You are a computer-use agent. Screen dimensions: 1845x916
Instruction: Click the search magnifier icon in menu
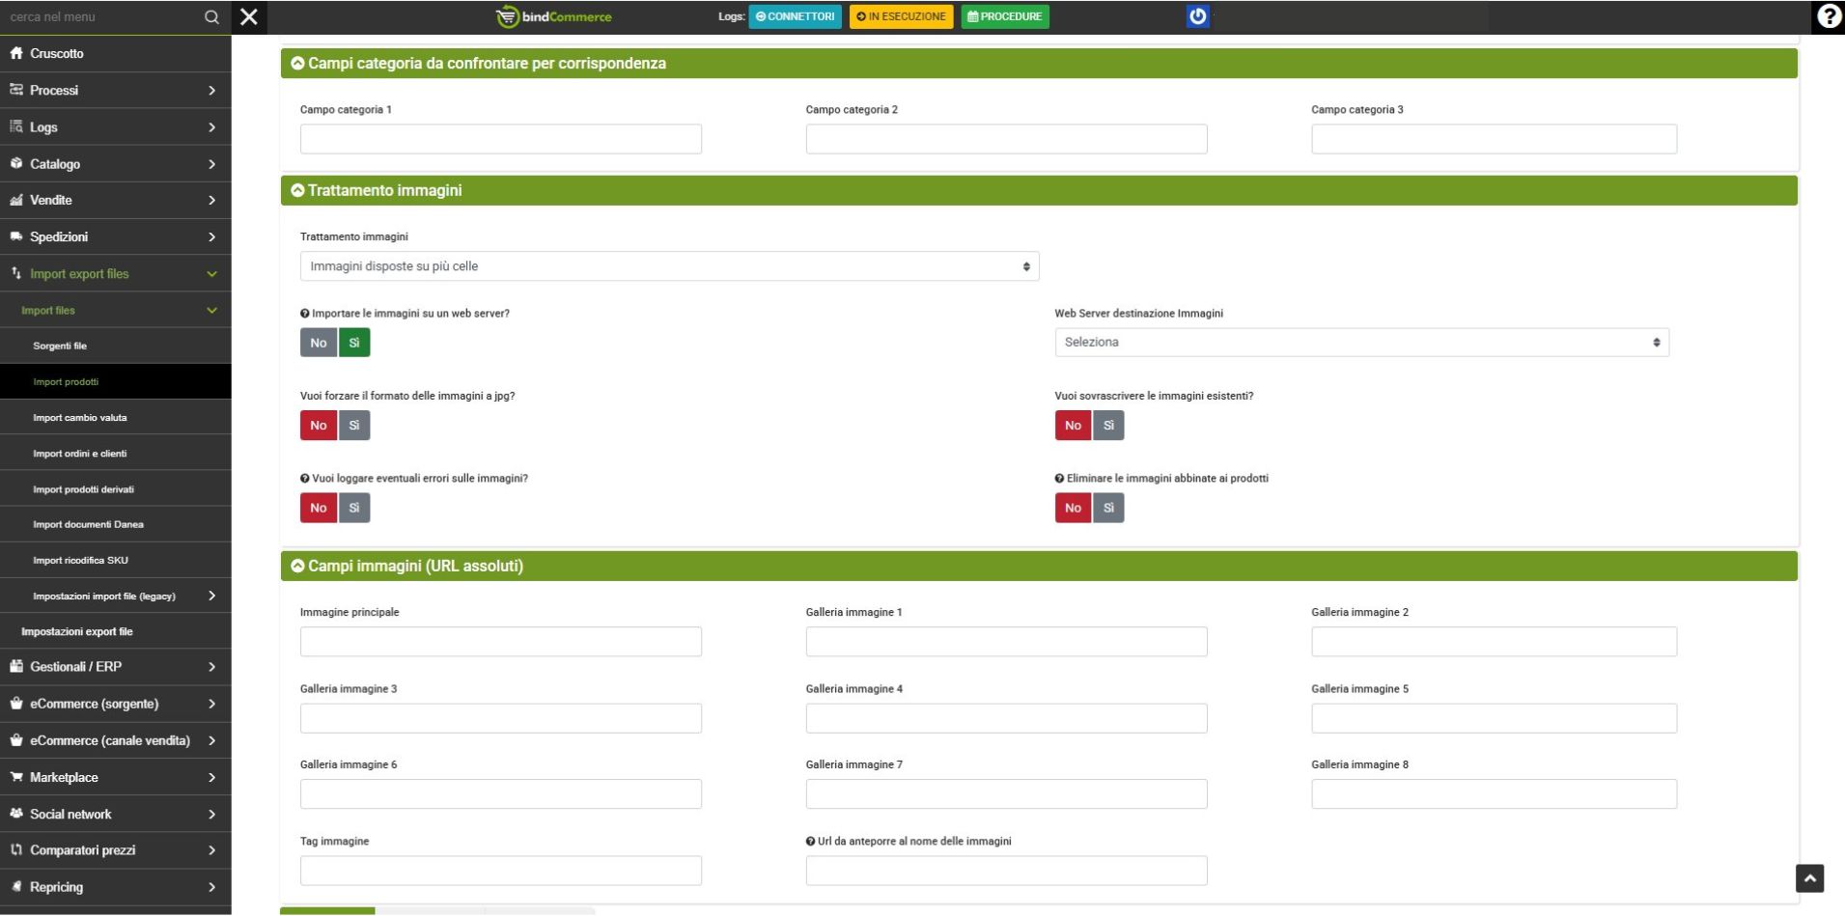tap(211, 17)
